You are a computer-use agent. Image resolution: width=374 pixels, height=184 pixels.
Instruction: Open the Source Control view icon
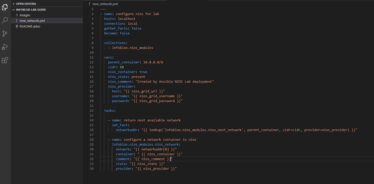point(5,34)
